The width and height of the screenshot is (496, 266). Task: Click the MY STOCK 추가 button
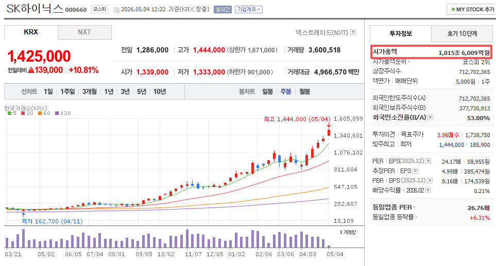tap(472, 9)
